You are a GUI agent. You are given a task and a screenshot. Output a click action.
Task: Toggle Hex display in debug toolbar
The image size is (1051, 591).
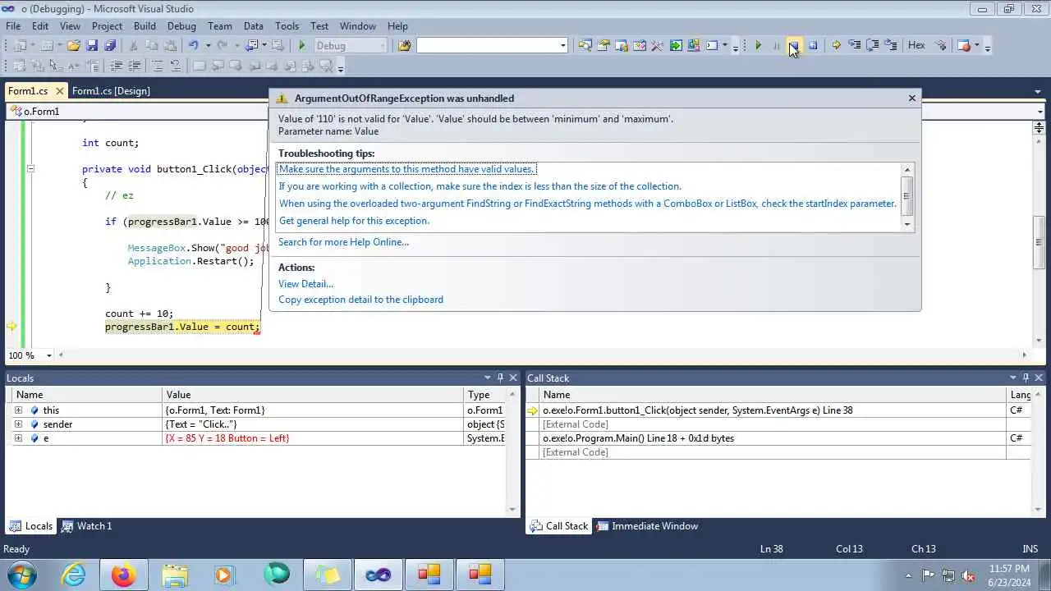pyautogui.click(x=916, y=45)
